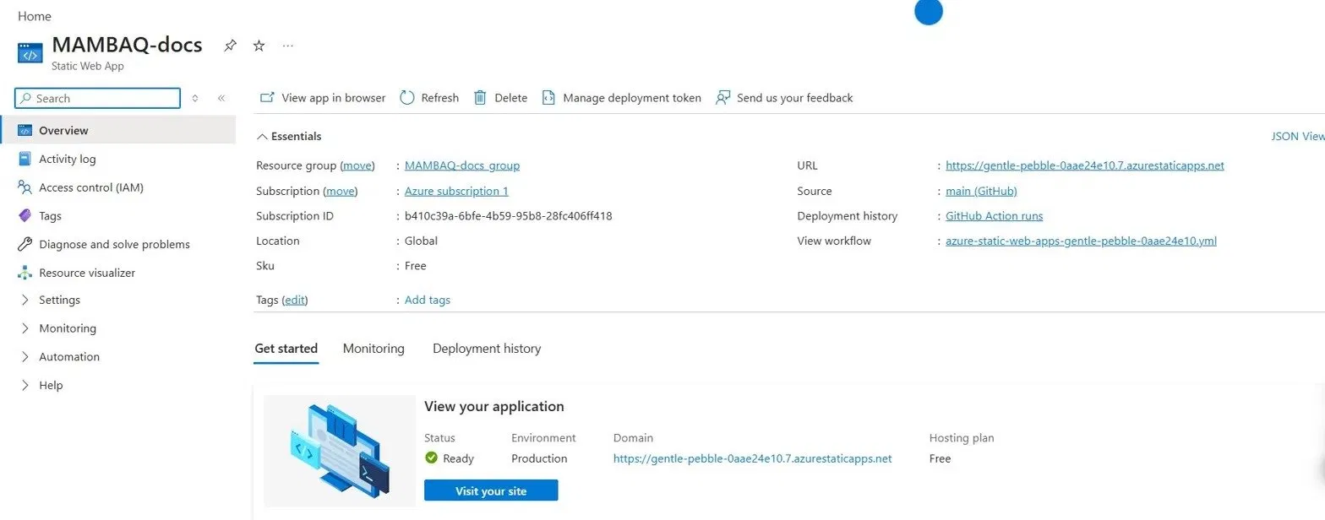Screen dimensions: 1325x520
Task: Click the Add tags link
Action: point(428,300)
